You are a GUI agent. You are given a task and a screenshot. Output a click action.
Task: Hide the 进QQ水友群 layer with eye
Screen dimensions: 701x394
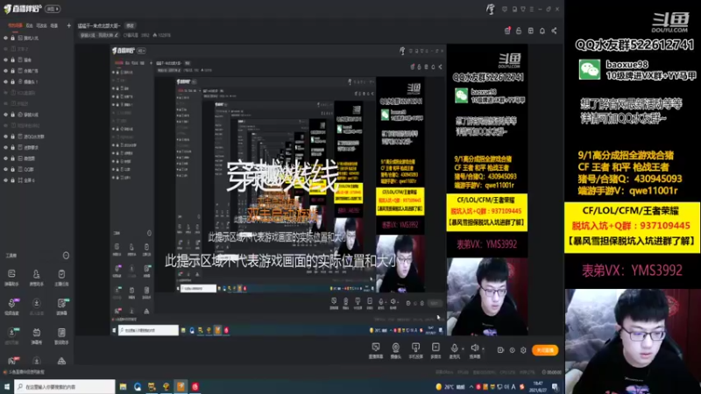[x=6, y=137]
